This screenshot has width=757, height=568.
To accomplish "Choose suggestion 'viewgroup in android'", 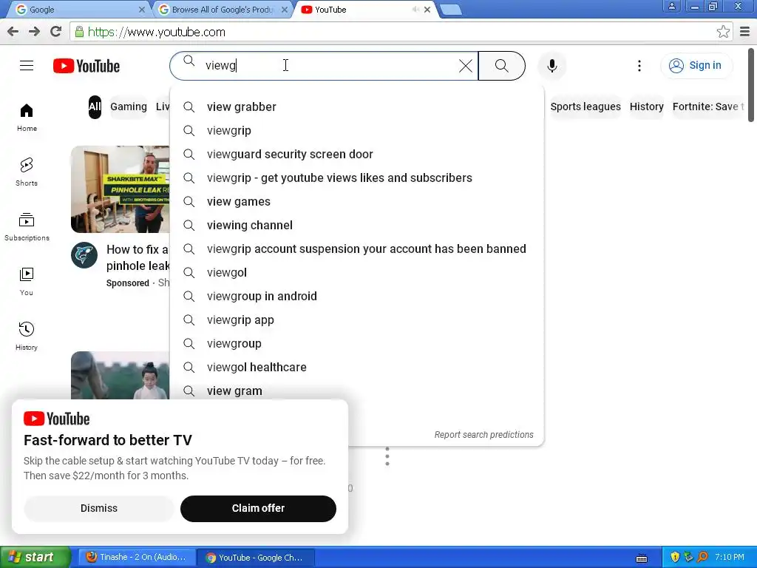I will pyautogui.click(x=357, y=296).
